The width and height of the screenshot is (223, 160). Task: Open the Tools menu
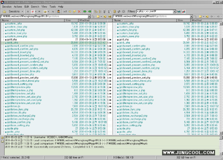[53, 7]
